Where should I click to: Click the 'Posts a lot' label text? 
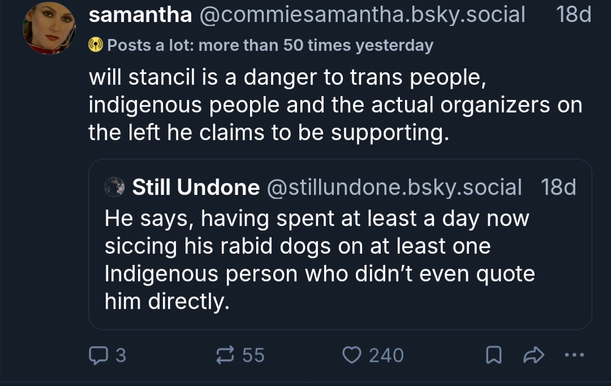(x=270, y=45)
